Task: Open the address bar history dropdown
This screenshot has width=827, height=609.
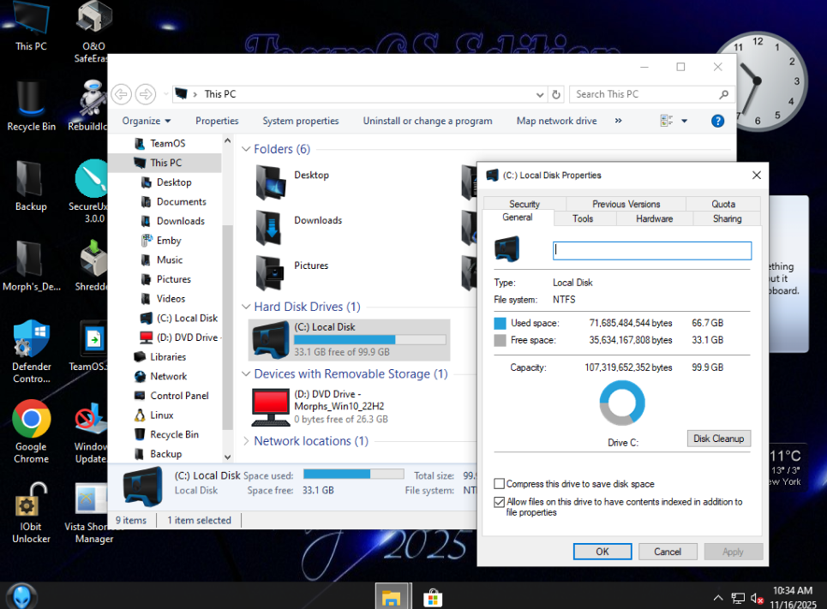Action: point(539,94)
